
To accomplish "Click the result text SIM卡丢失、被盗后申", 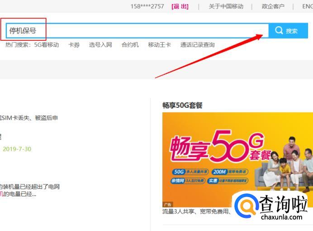I will pyautogui.click(x=29, y=118).
